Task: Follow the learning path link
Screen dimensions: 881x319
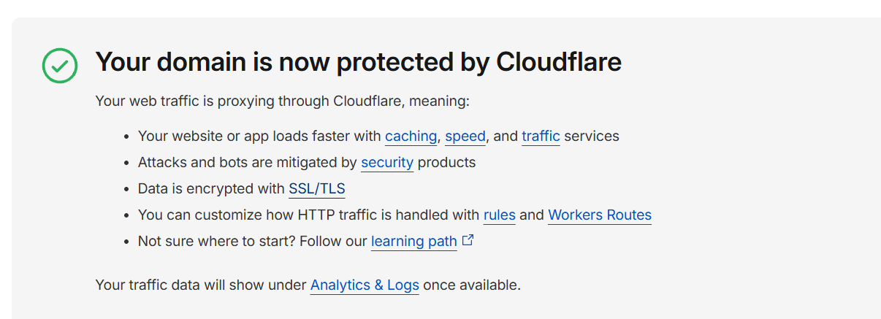Action: [414, 241]
